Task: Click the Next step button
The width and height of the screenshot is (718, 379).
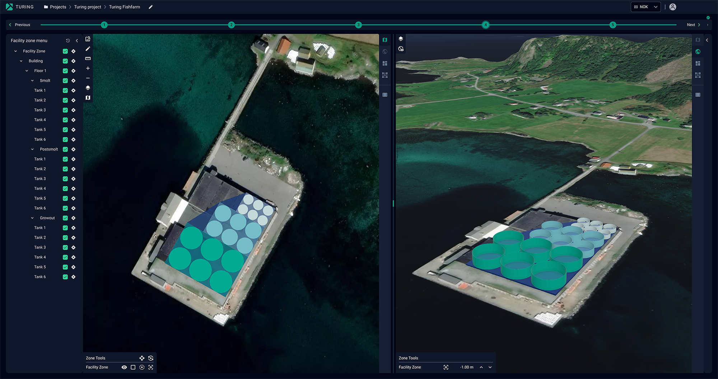Action: pyautogui.click(x=693, y=25)
